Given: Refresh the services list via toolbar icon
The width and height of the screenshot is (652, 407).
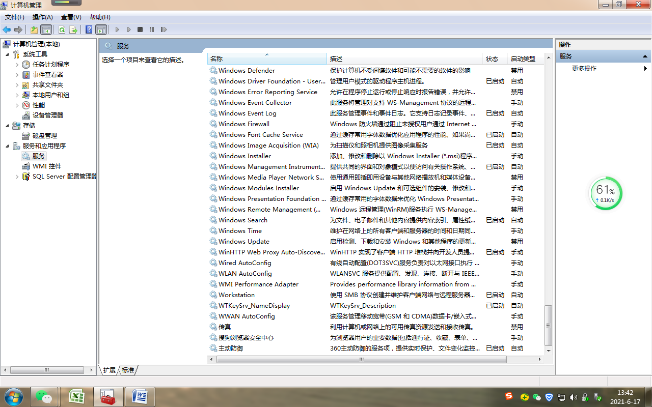Looking at the screenshot, I should coord(62,30).
